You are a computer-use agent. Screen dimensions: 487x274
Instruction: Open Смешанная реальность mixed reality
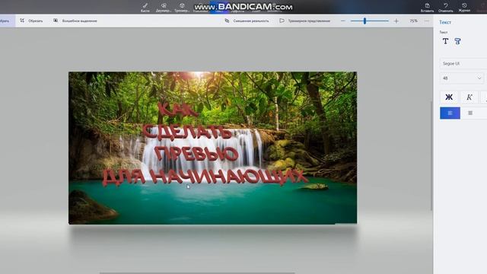pos(247,21)
